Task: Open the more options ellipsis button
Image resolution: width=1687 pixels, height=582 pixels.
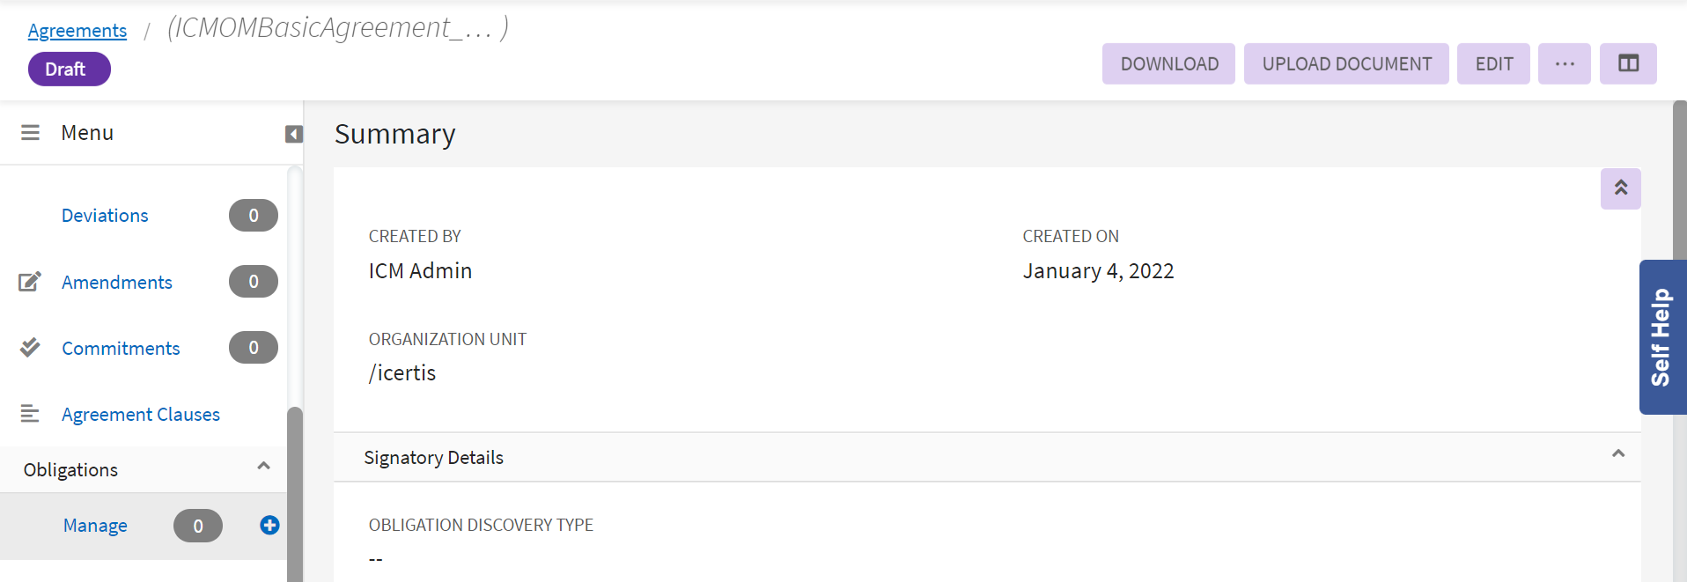Action: [x=1564, y=64]
